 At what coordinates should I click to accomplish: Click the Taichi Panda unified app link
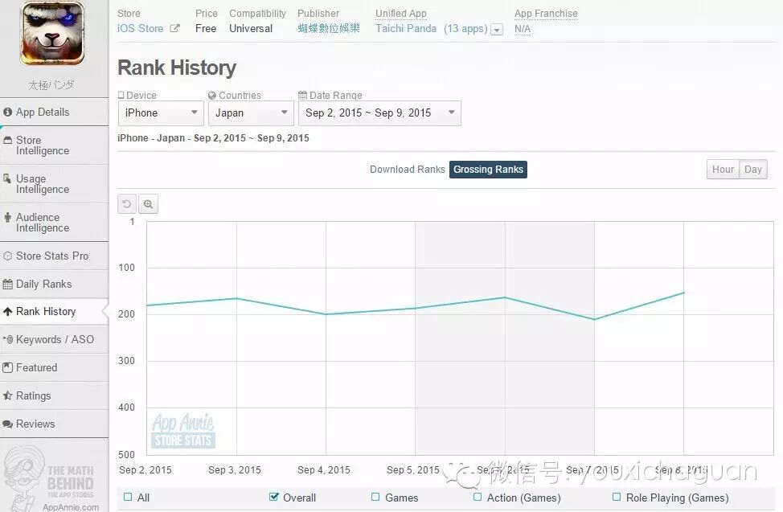tap(406, 29)
